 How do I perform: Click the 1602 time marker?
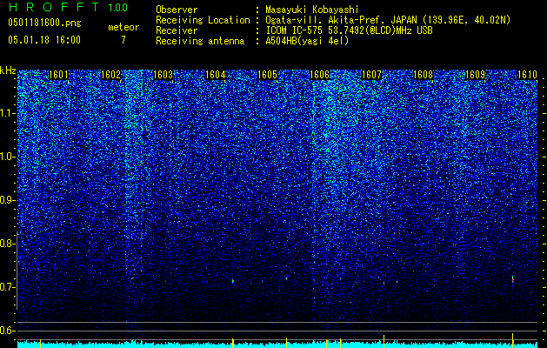click(x=110, y=75)
